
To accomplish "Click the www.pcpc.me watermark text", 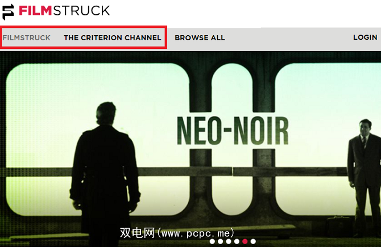I will (x=177, y=233).
